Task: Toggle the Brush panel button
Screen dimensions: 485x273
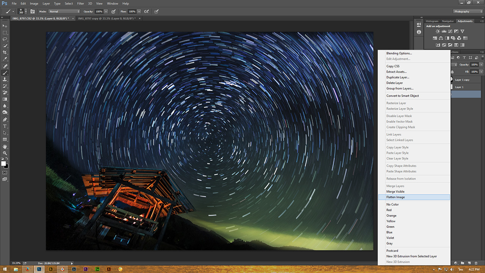Action: tap(33, 11)
